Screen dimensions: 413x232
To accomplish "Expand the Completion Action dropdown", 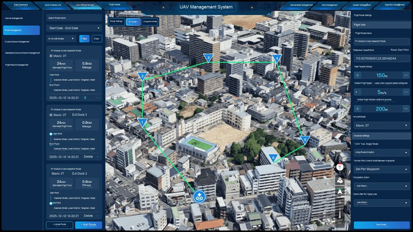I will tap(382, 186).
